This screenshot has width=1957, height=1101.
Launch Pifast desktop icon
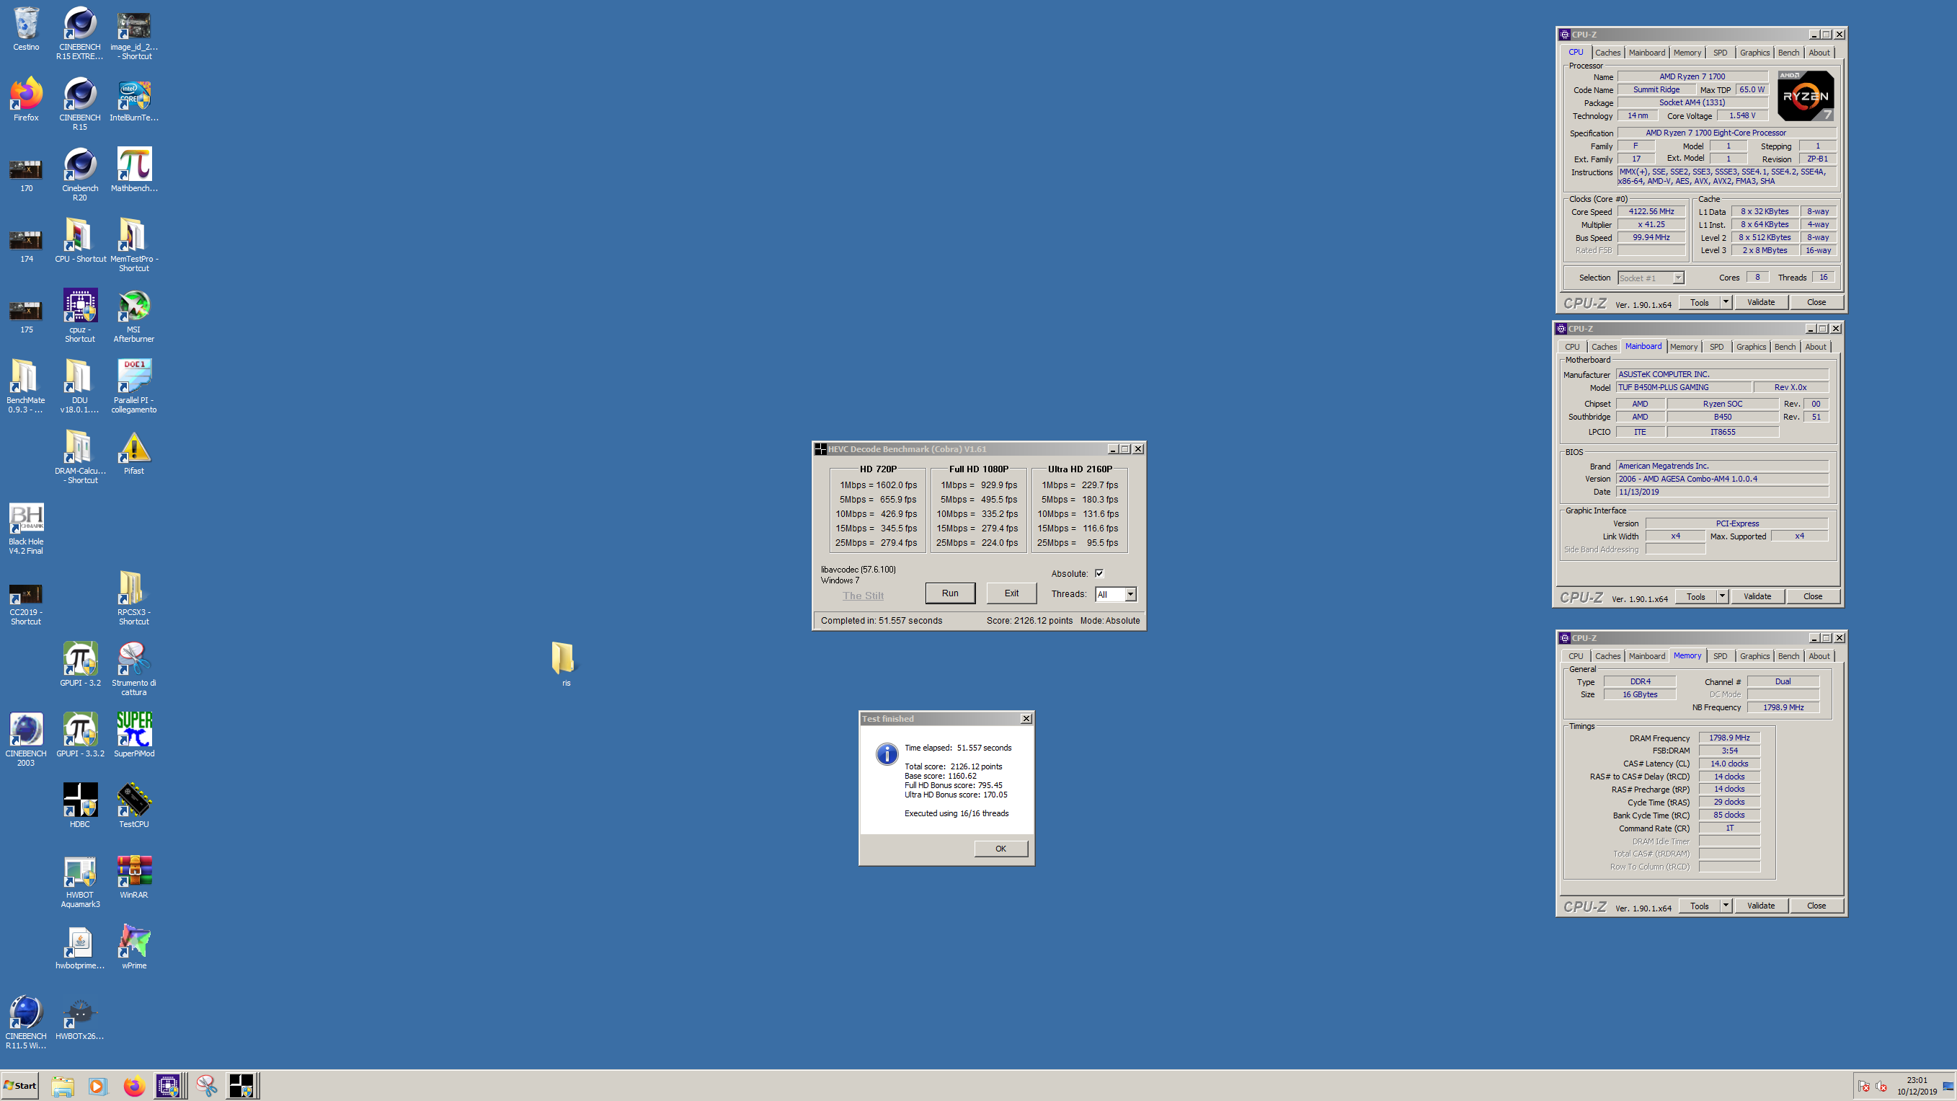pyautogui.click(x=133, y=453)
